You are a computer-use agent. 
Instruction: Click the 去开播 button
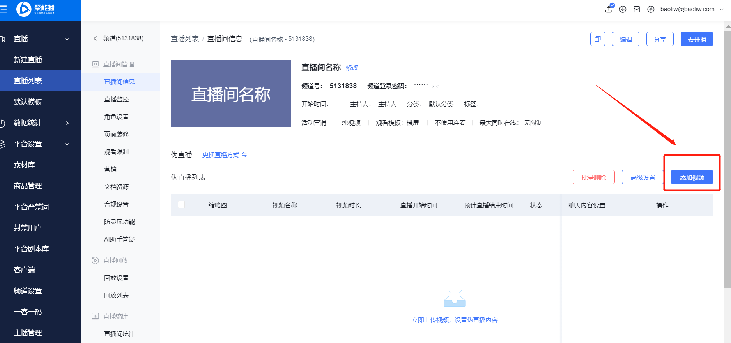(697, 39)
